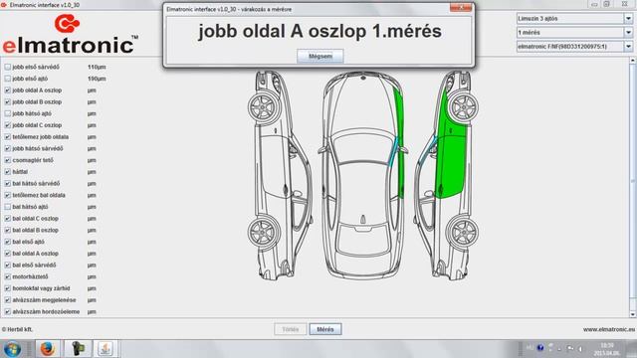Close the várakozás a mérésre dialog
Screen dimensions: 637x358
(461, 8)
